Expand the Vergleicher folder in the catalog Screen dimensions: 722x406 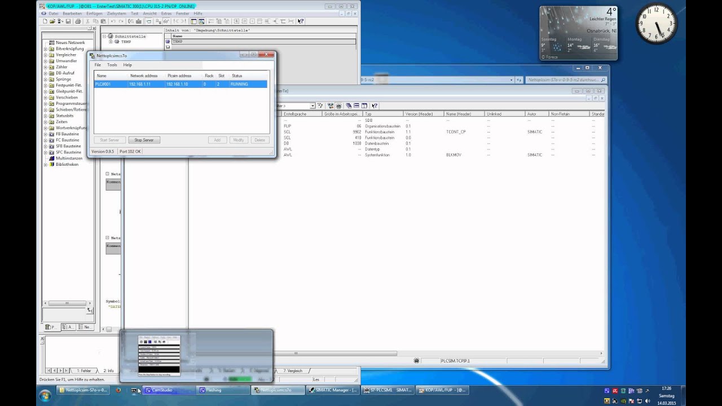46,55
